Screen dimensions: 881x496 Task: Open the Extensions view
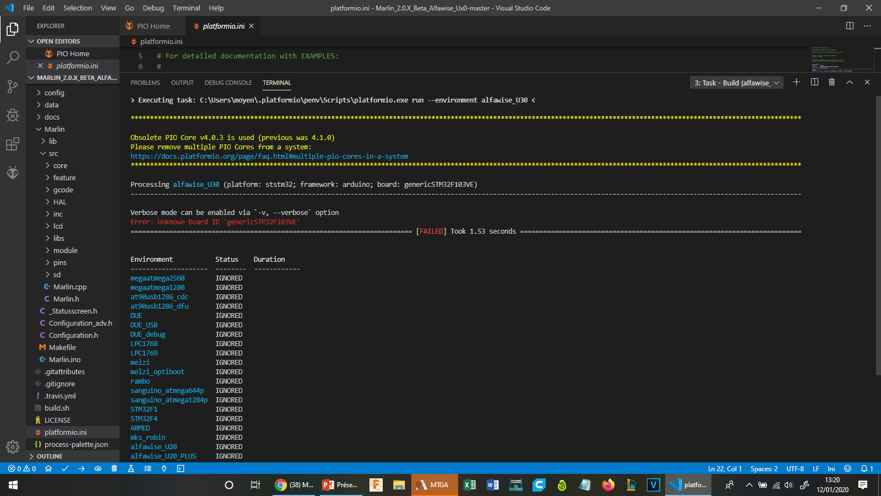(13, 144)
